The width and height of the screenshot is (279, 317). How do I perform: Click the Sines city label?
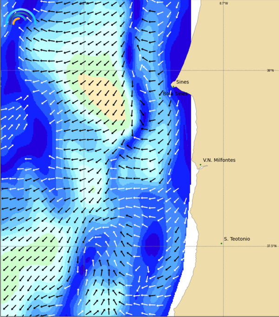[x=182, y=82]
